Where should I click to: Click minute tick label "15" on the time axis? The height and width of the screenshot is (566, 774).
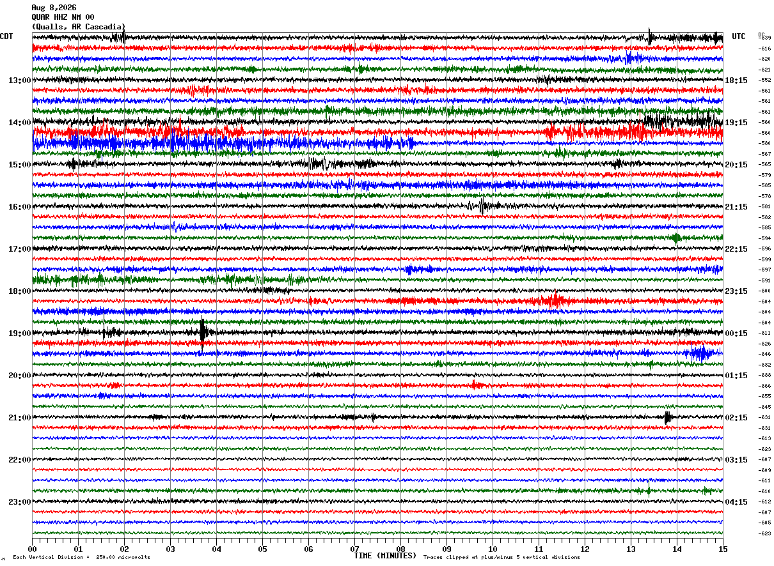[x=723, y=549]
